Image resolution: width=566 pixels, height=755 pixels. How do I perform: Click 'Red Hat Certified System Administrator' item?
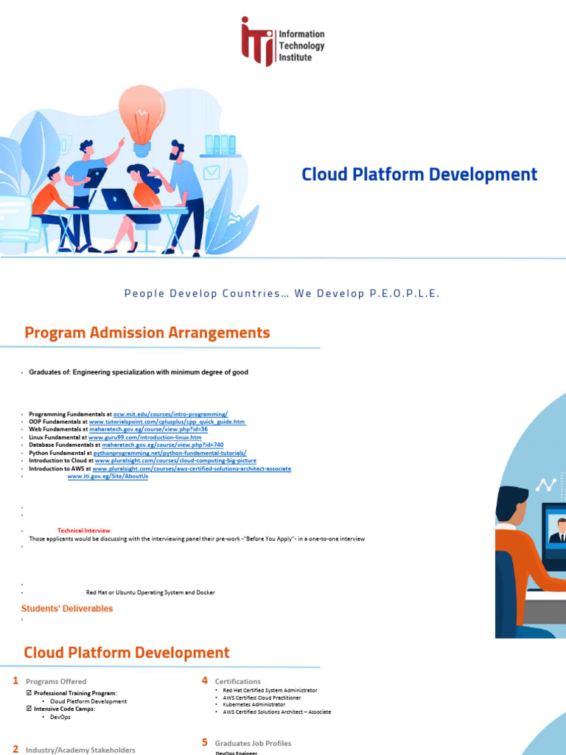[270, 690]
